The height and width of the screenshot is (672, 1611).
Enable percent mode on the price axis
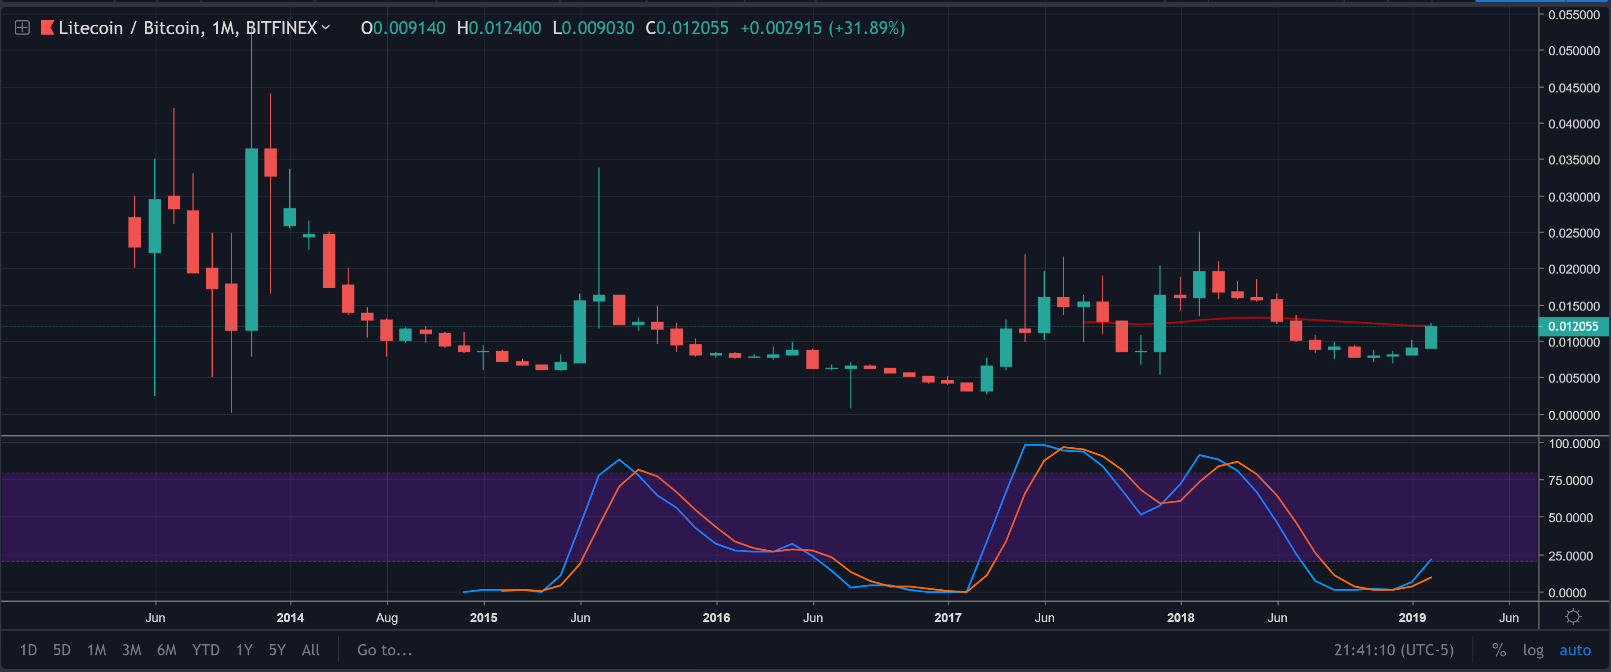click(x=1499, y=650)
